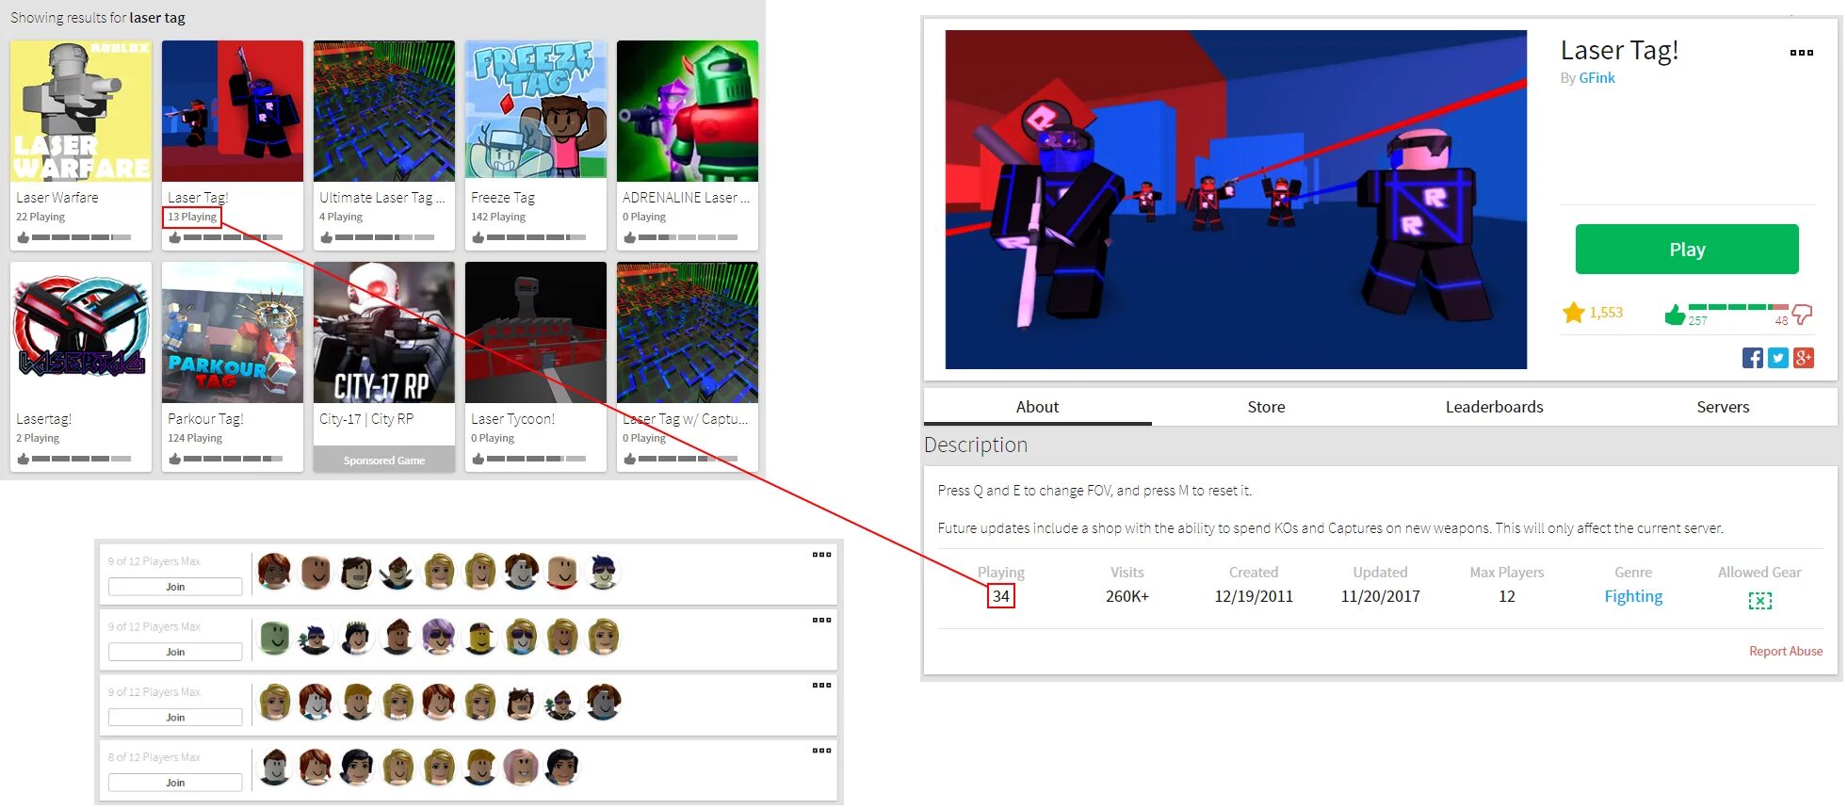Click the 124 Playing count under Parkour Tag!
Image resolution: width=1848 pixels, height=809 pixels.
pos(195,438)
